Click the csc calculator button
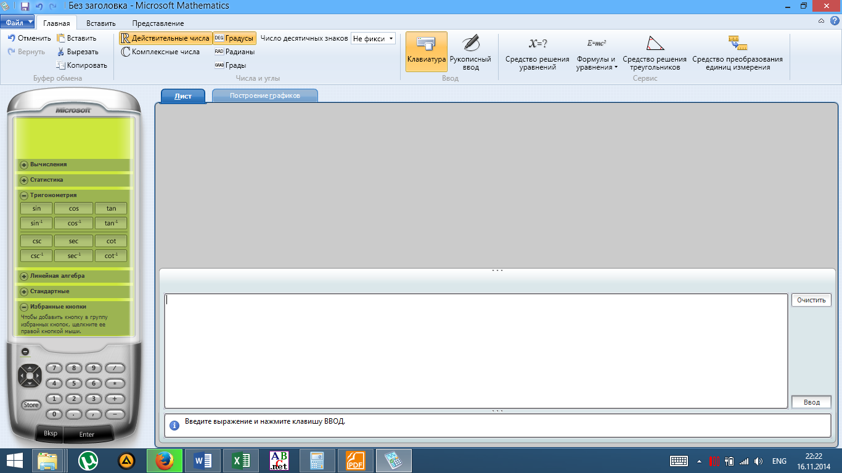 pyautogui.click(x=37, y=241)
